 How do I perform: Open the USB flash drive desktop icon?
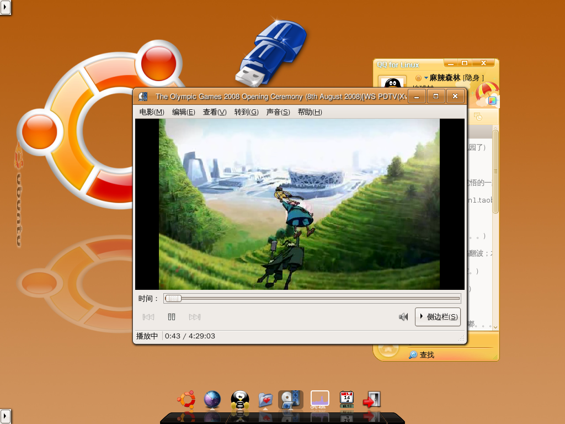[x=271, y=52]
